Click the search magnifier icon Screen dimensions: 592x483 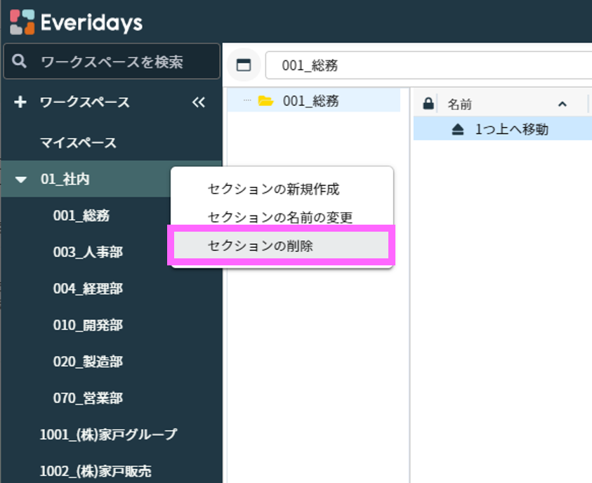point(20,62)
